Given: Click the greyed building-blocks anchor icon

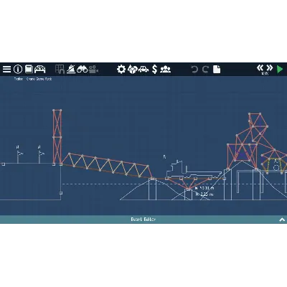Looking at the screenshot, I should [x=60, y=69].
